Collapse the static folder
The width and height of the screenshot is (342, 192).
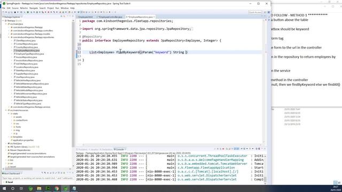pyautogui.click(x=9, y=114)
